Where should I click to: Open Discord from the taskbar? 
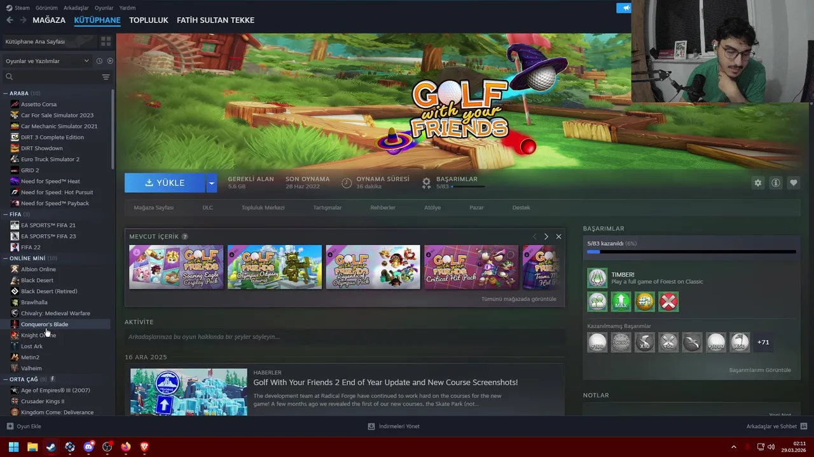[x=88, y=447]
